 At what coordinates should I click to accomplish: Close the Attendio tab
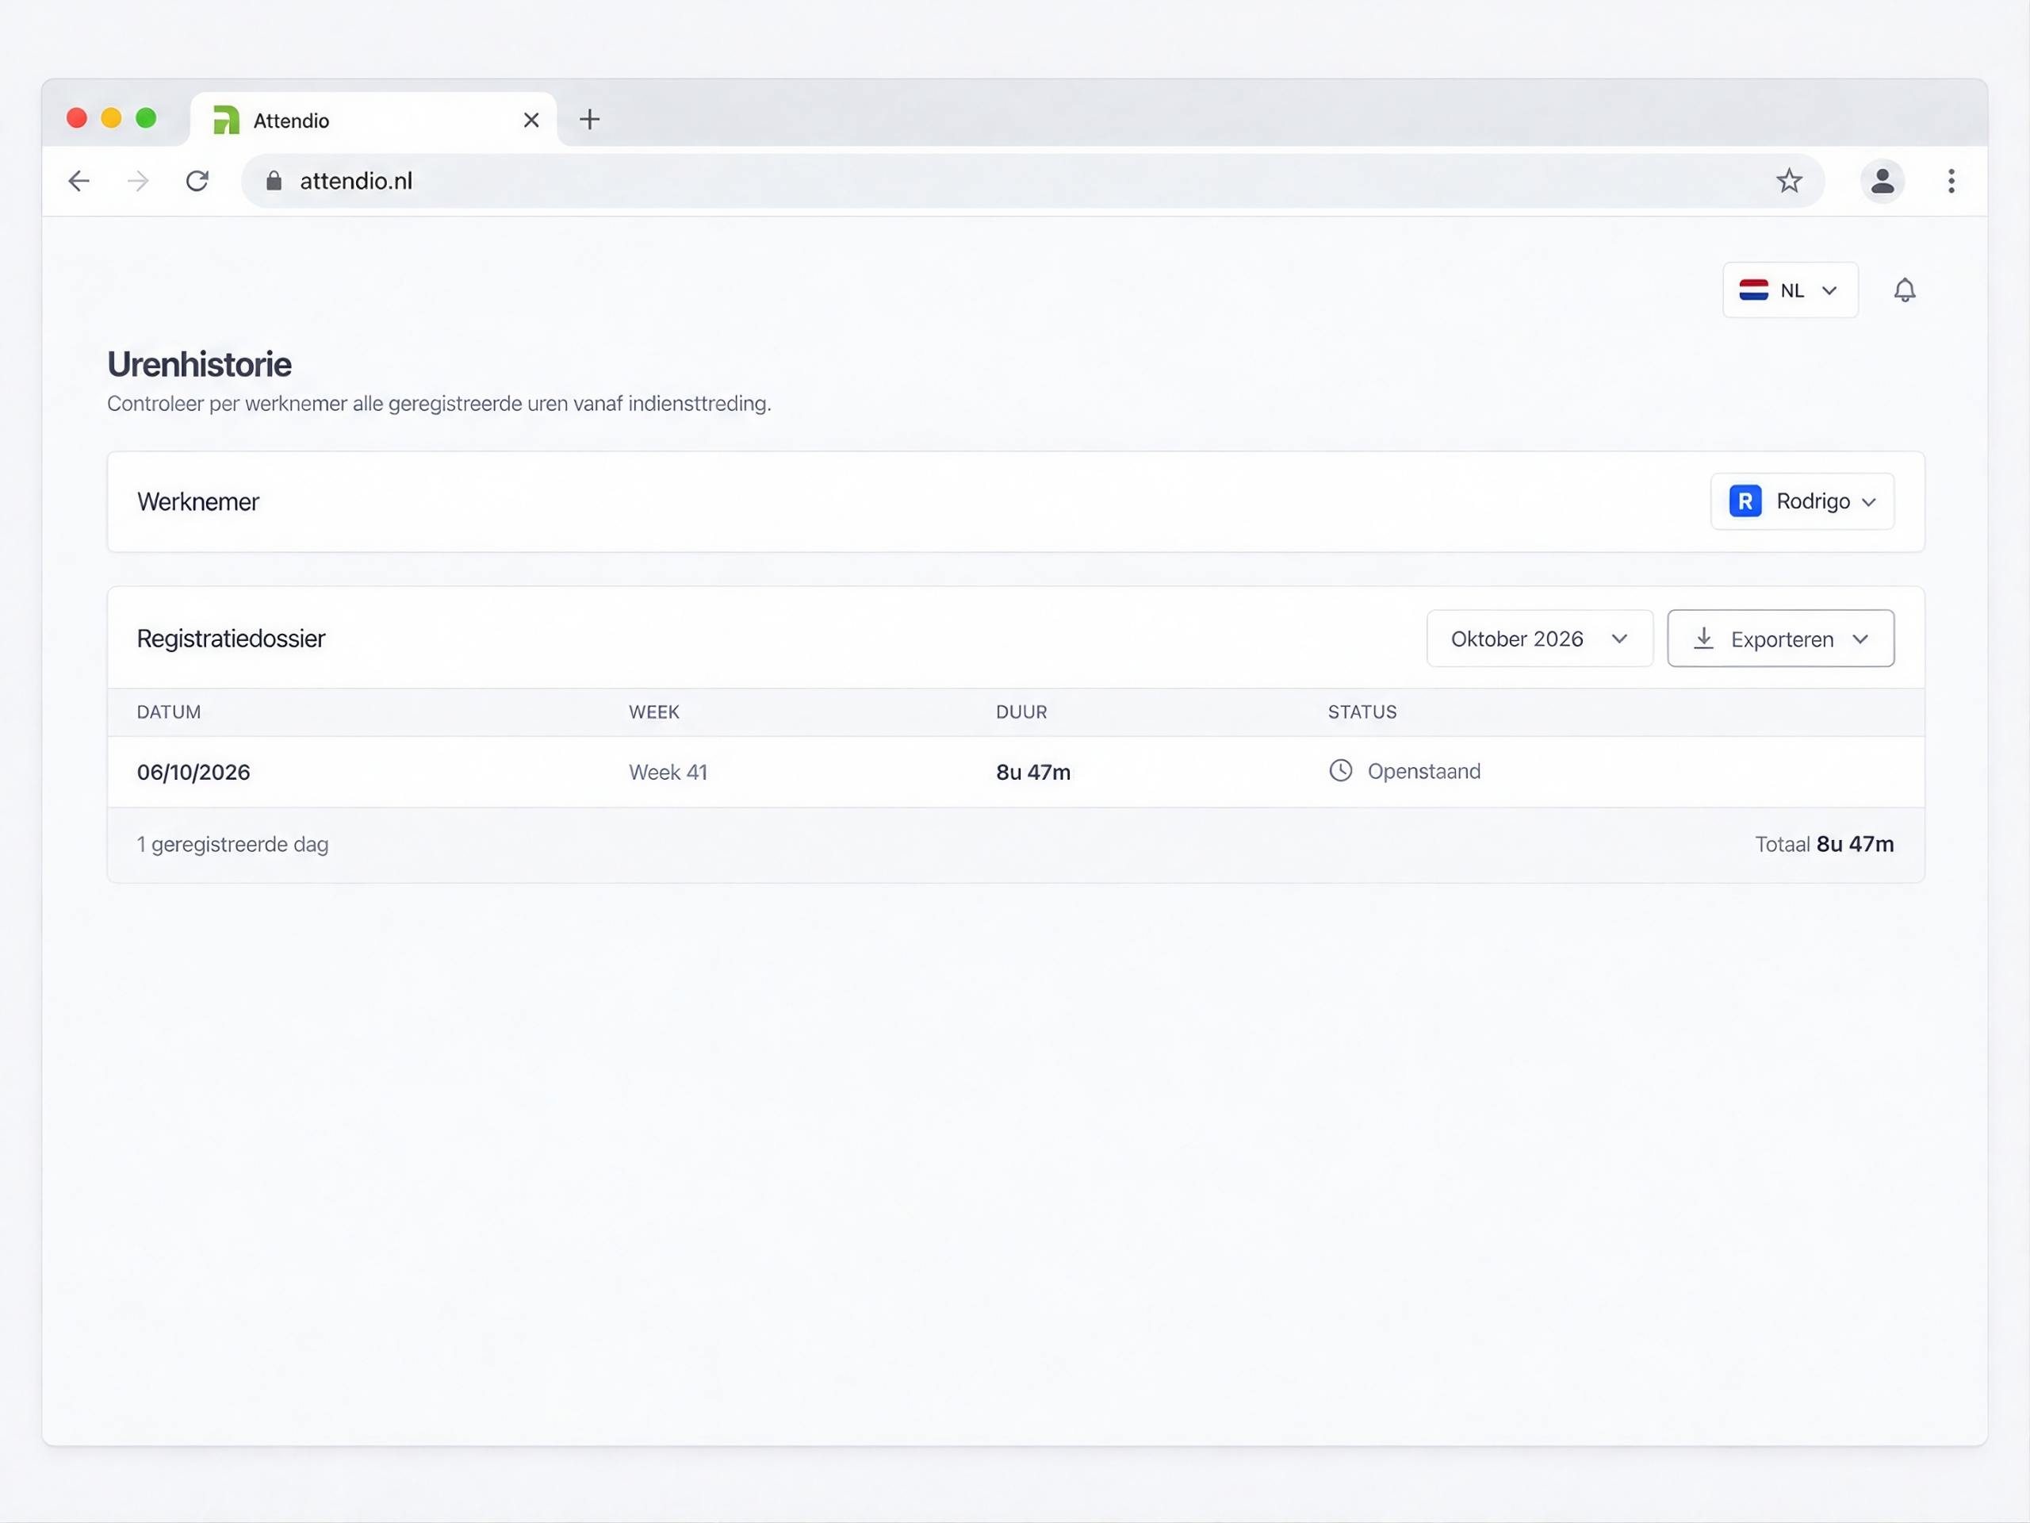click(531, 121)
